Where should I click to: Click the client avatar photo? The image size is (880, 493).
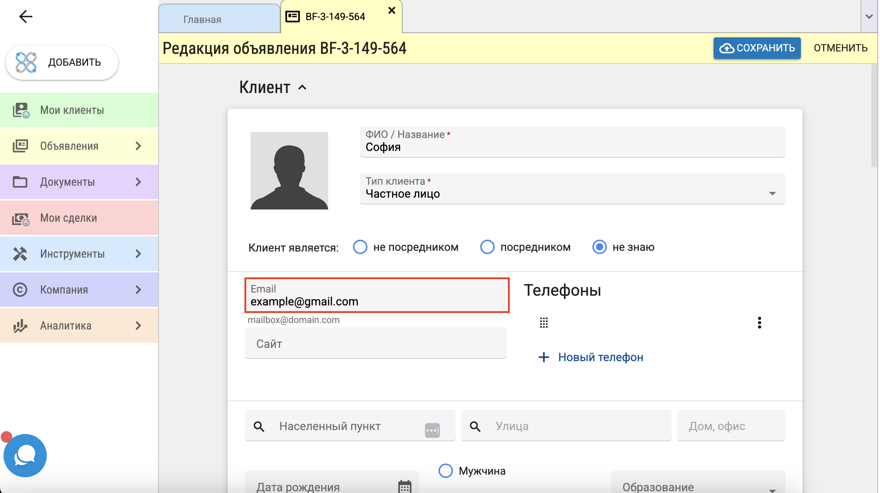pos(289,171)
